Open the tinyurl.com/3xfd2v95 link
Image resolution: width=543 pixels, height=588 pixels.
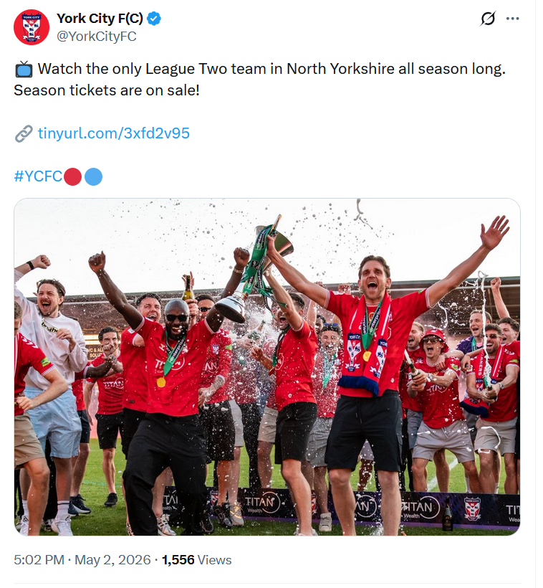tap(114, 133)
